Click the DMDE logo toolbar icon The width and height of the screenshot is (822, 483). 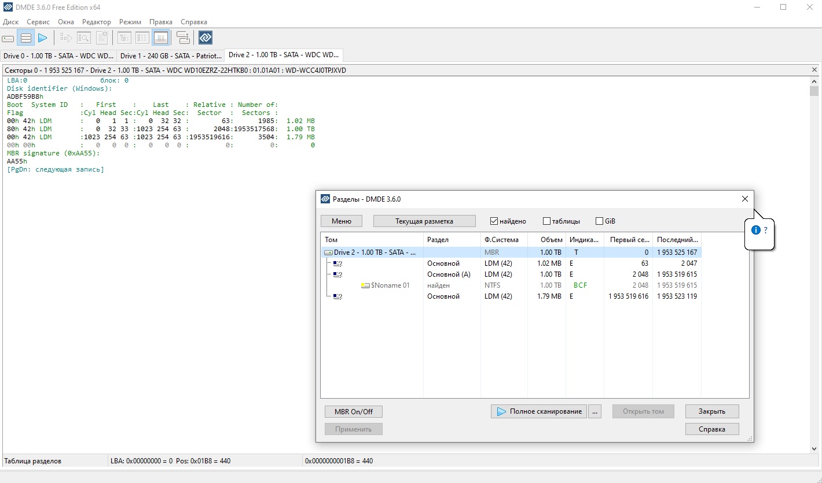point(205,38)
